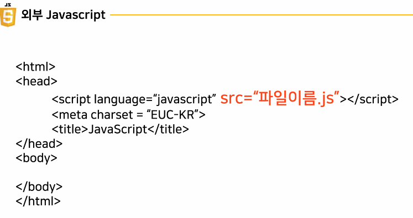Select the '외부 Javascript' slide title
Image resolution: width=413 pixels, height=218 pixels.
click(63, 15)
